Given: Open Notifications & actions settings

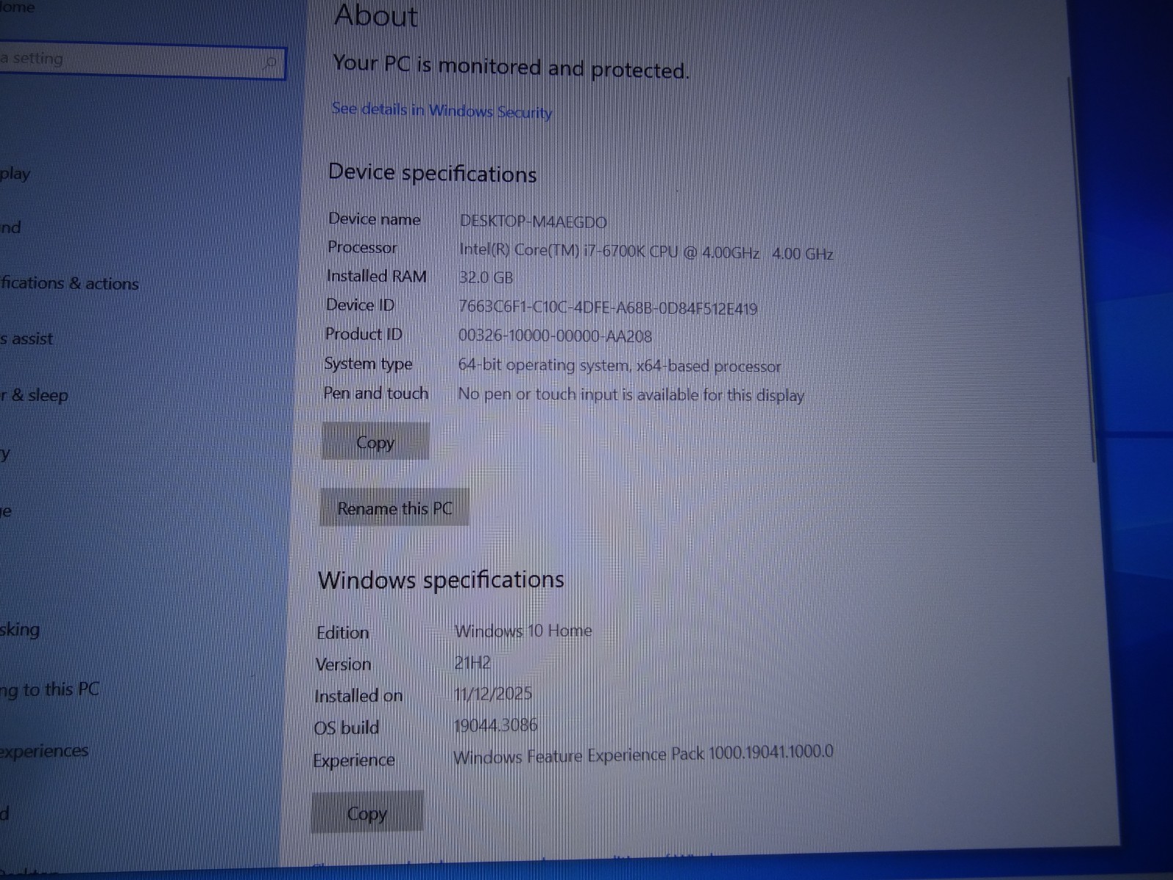Looking at the screenshot, I should pos(70,283).
